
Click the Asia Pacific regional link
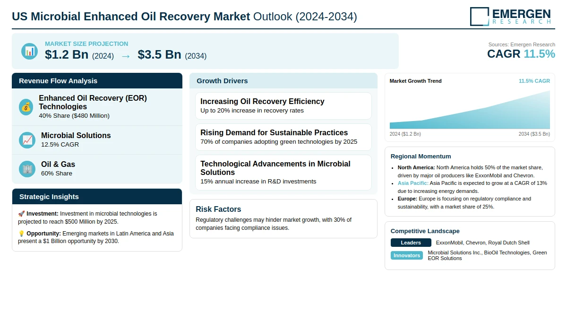[413, 183]
